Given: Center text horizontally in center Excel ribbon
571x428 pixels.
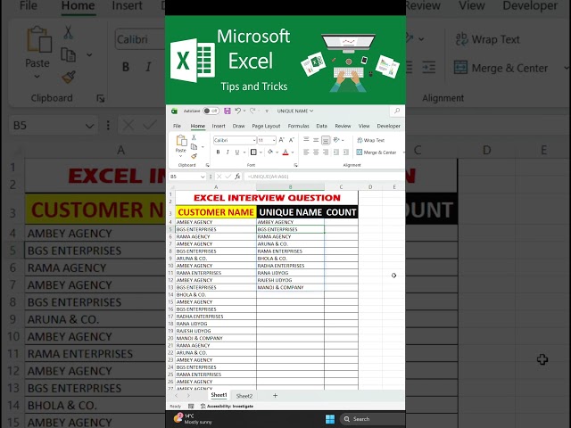Looking at the screenshot, I should click(x=316, y=152).
